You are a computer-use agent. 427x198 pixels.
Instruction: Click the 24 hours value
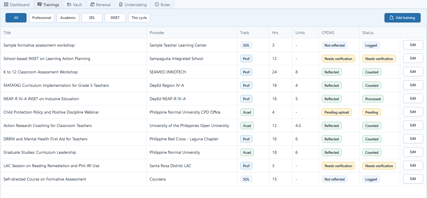pyautogui.click(x=274, y=72)
